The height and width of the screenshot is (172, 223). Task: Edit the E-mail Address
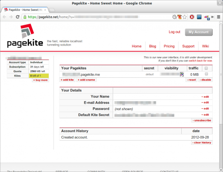(205, 103)
